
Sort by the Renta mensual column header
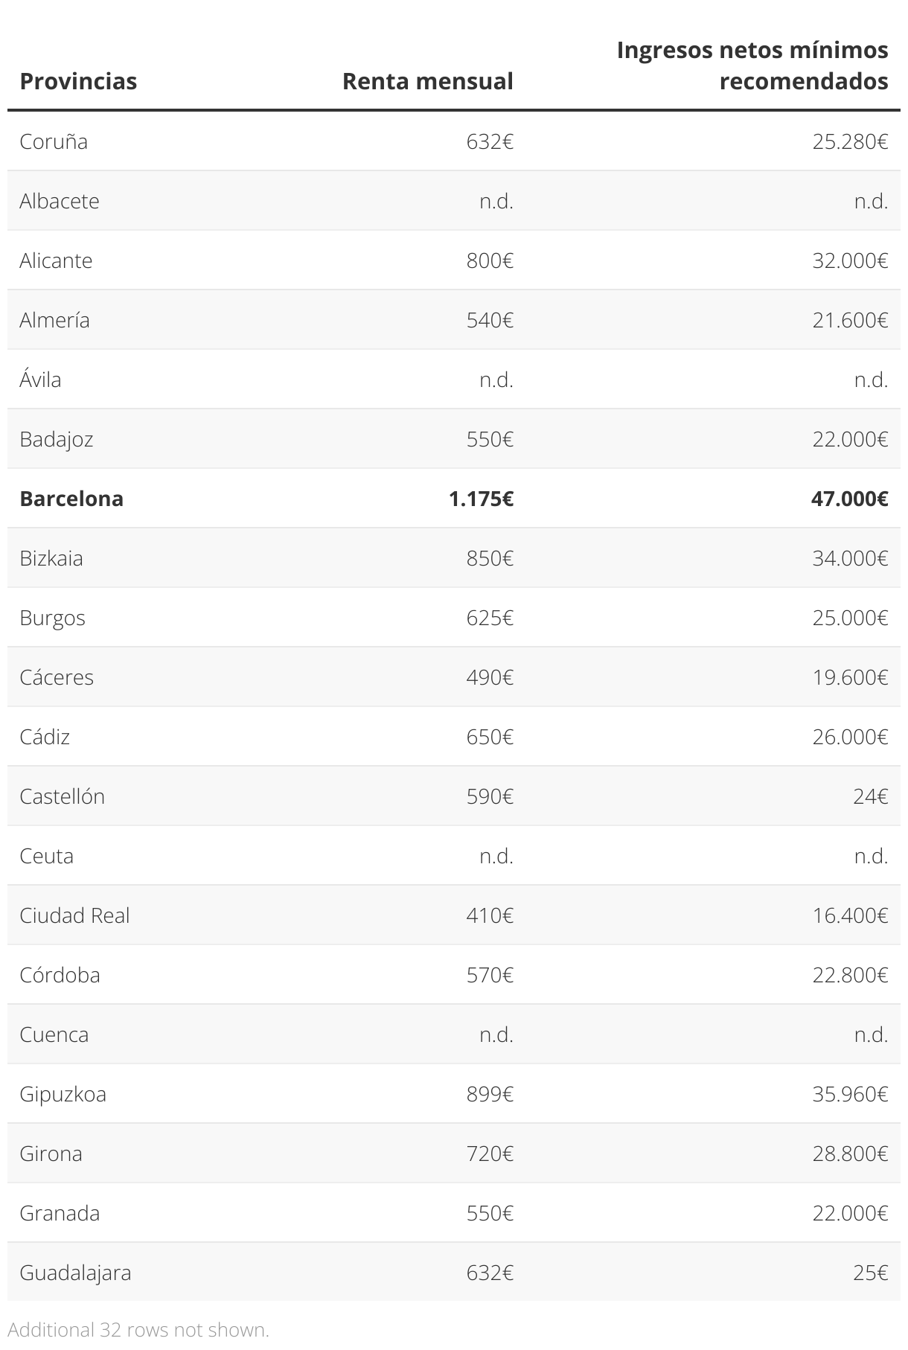point(427,81)
